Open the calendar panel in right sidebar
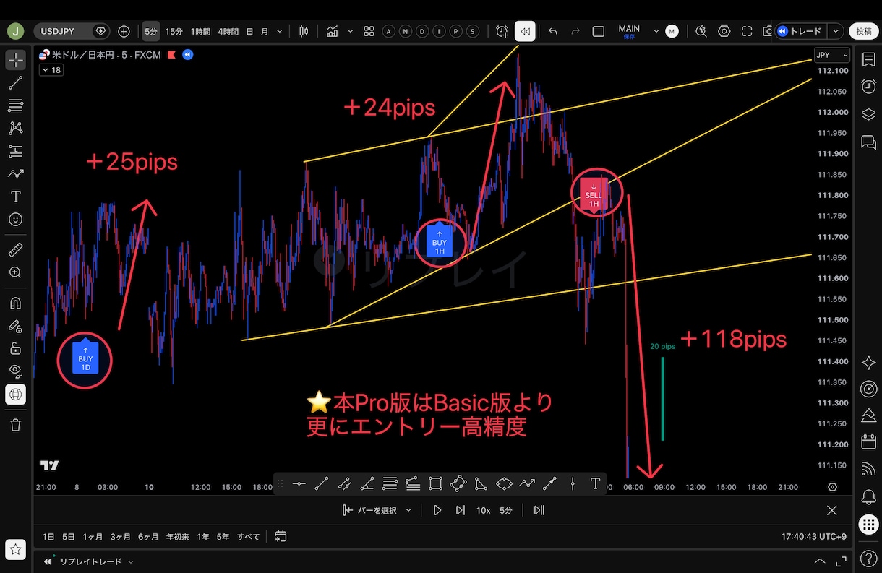Viewport: 882px width, 573px height. click(x=868, y=442)
